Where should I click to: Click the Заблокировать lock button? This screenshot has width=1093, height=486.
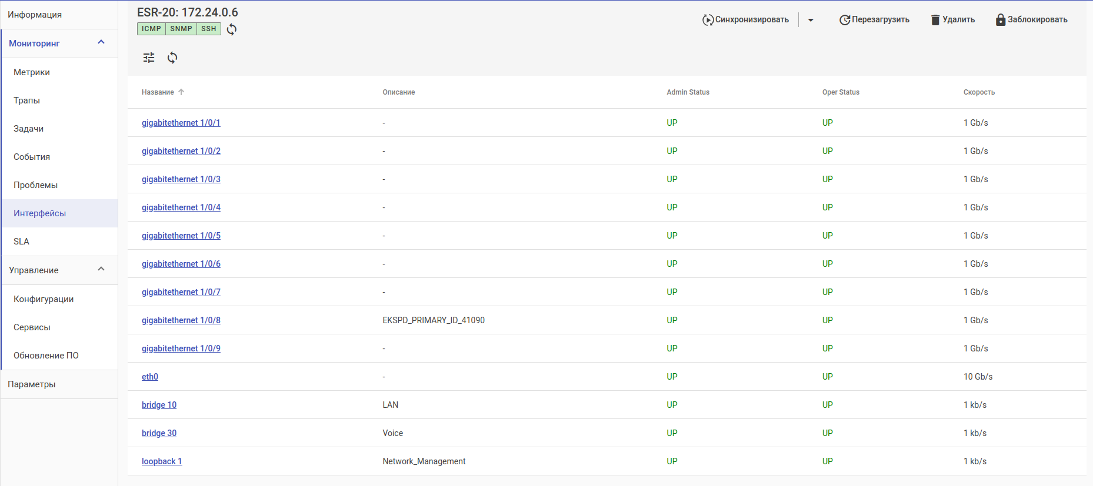(x=1031, y=20)
